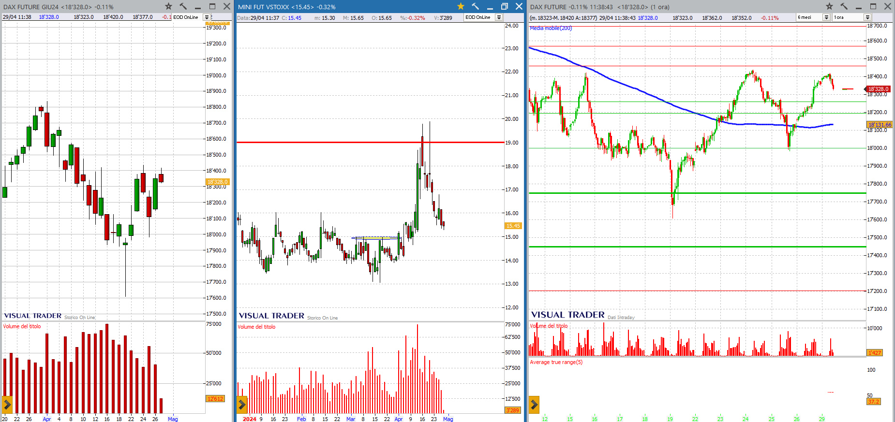The image size is (895, 422).
Task: Click the thick green support line near 17'750
Action: [x=697, y=193]
